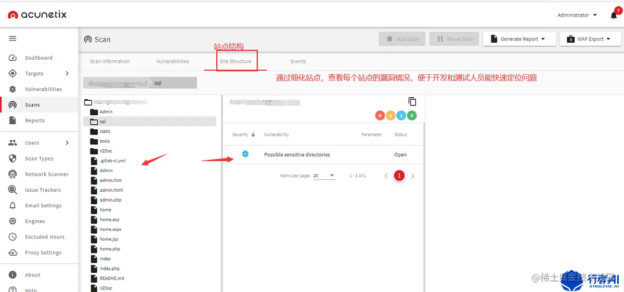Go to next results page
624x292 pixels.
[412, 176]
